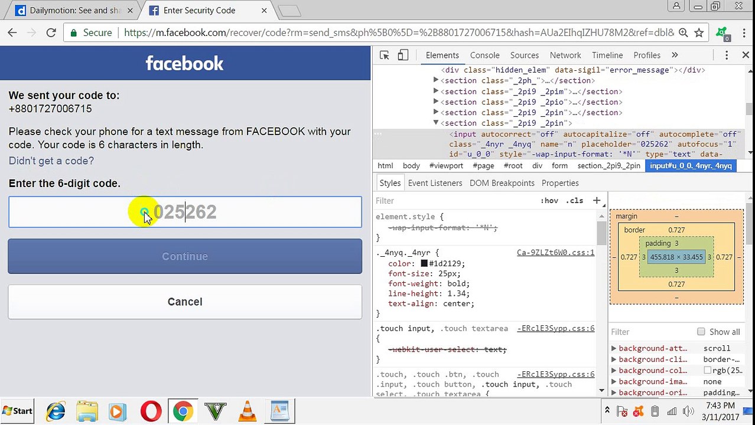This screenshot has width=755, height=425.
Task: Click the Cancel button on Facebook page
Action: click(185, 302)
